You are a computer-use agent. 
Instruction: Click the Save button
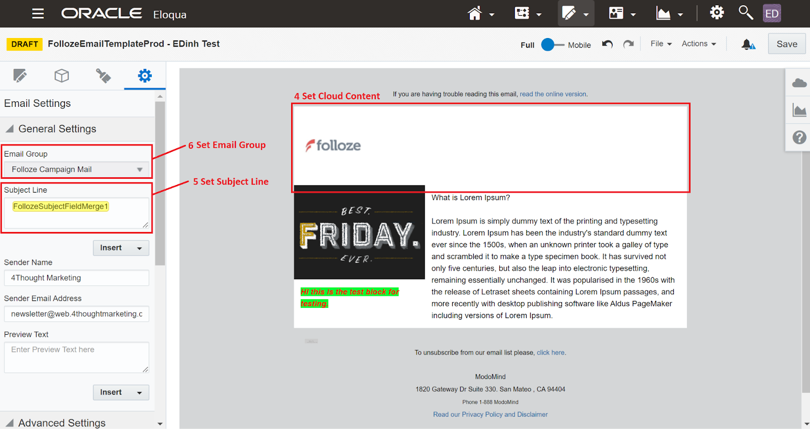[x=786, y=44]
